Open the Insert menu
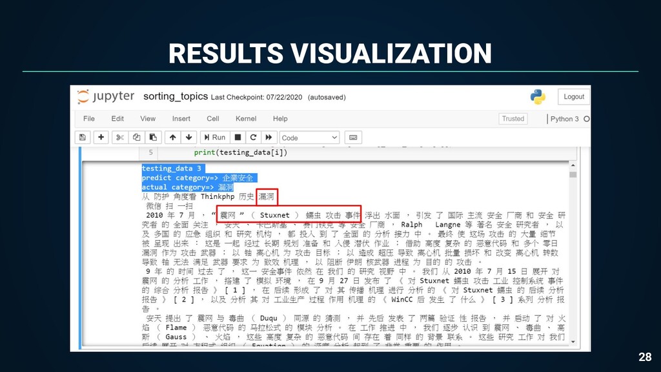 (x=181, y=119)
